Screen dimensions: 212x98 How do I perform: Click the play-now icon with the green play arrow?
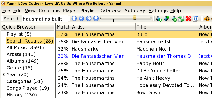click(x=174, y=19)
